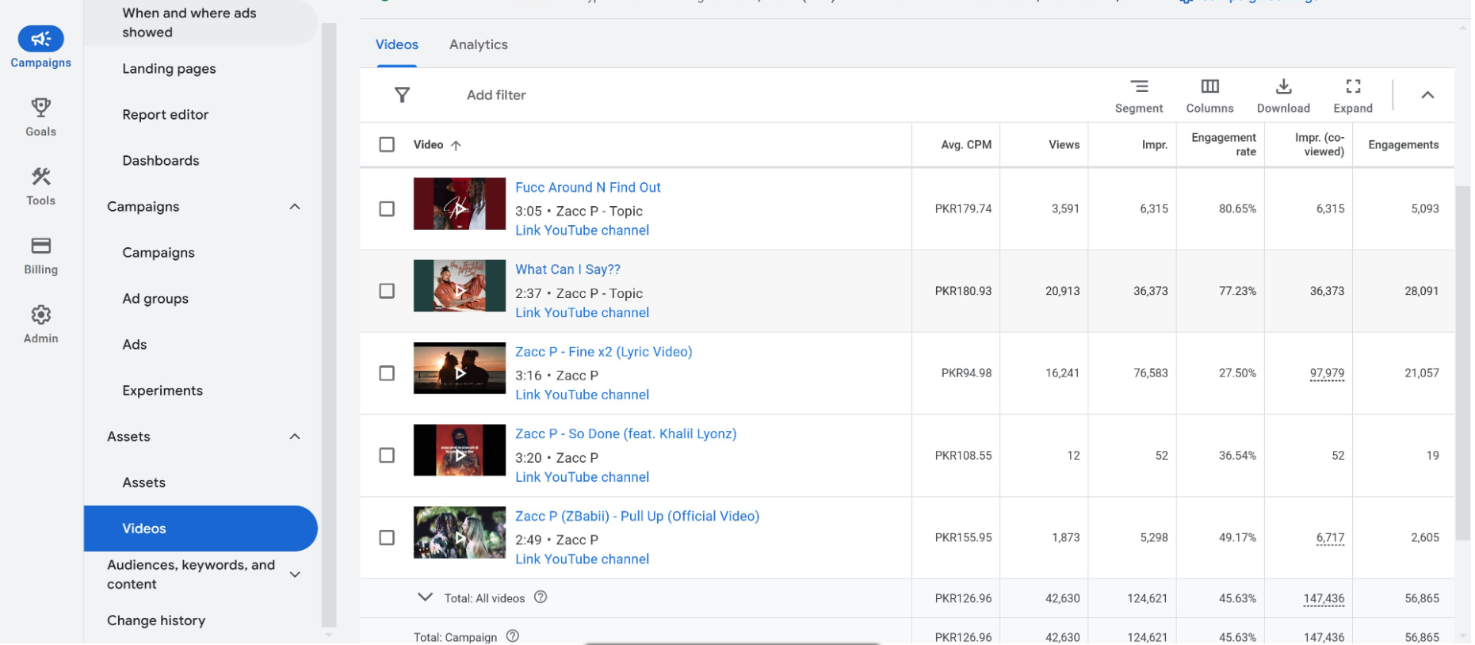Select the Fucc Around N Find Out checkbox
Viewport: 1475px width, 645px height.
point(387,209)
